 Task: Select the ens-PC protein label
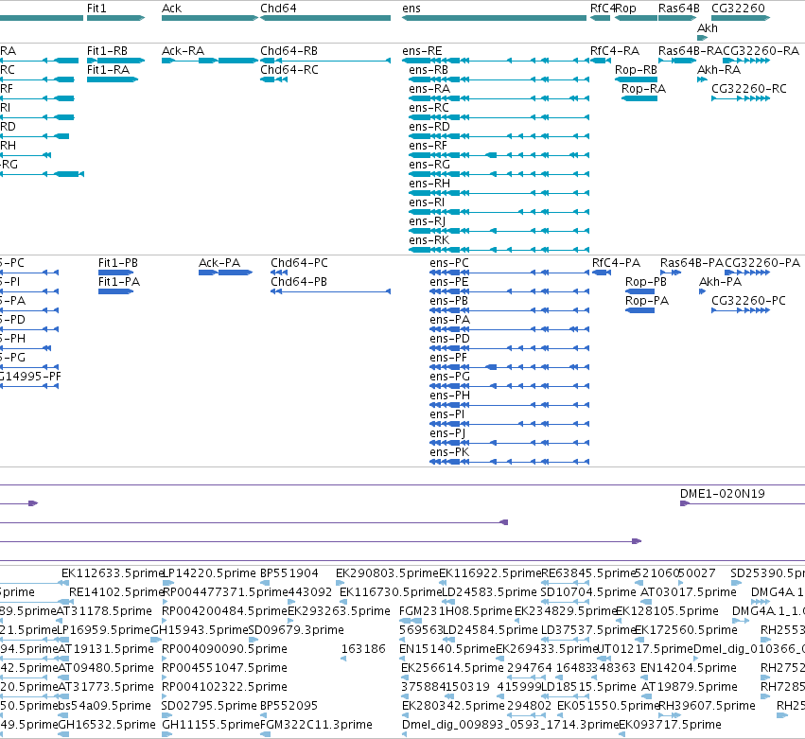point(449,263)
